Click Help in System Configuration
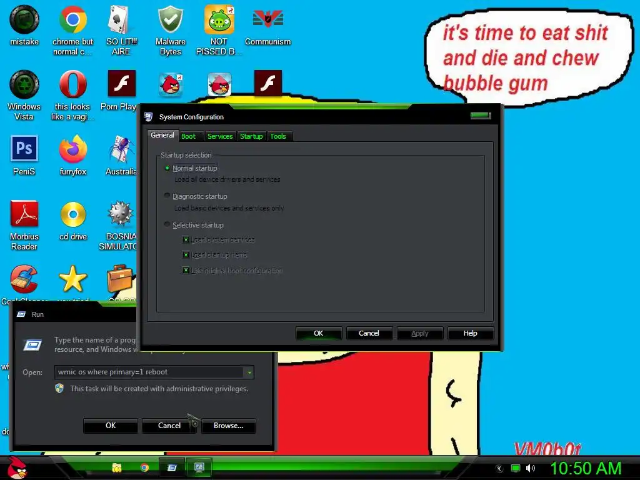Image resolution: width=640 pixels, height=480 pixels. point(470,333)
